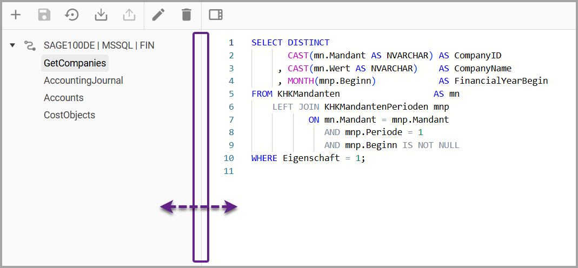Screen dimensions: 578x268
Task: Click the LEFT JOIN KHKMandantenPerioden line
Action: 361,107
